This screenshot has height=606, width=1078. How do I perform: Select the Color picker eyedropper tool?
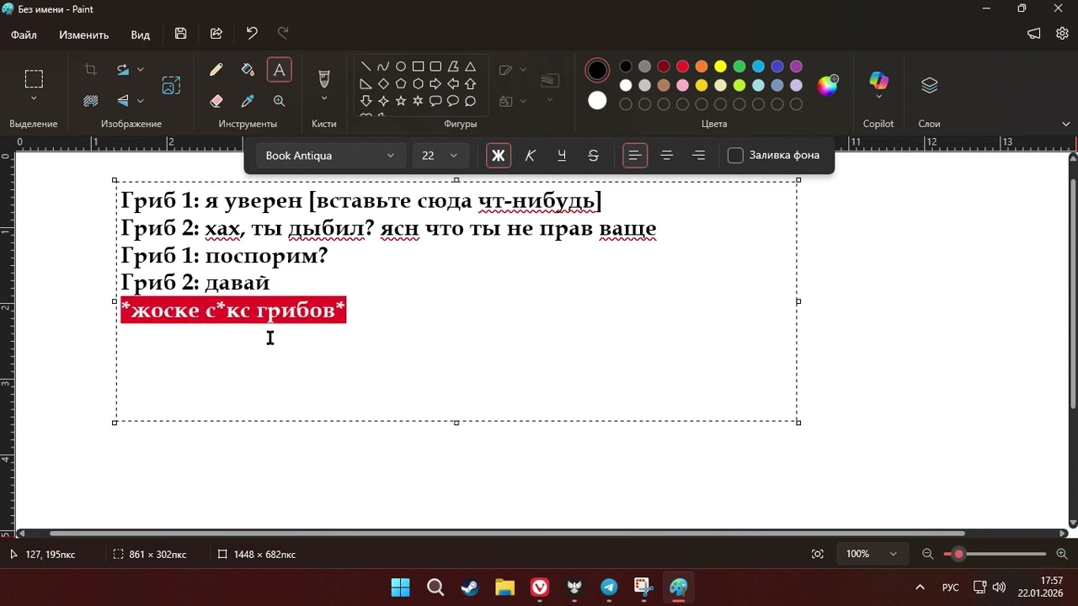(248, 101)
